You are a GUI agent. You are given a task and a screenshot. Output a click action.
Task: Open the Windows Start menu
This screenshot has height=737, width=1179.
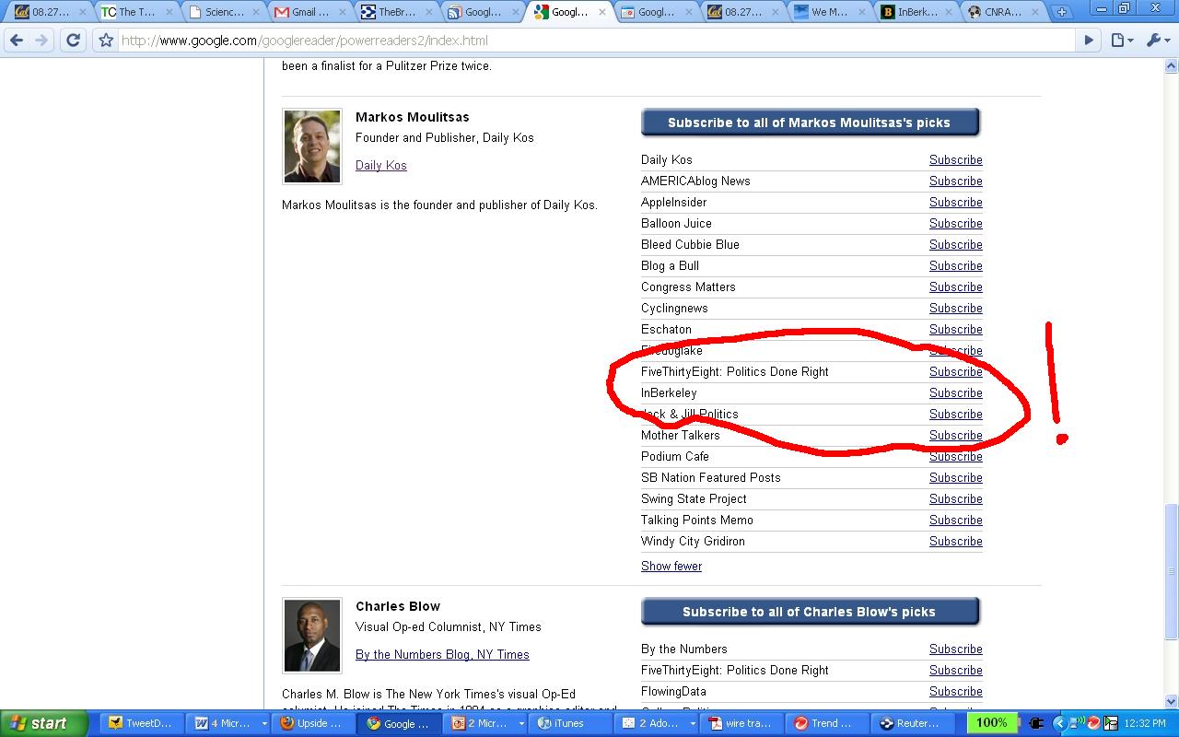(44, 723)
